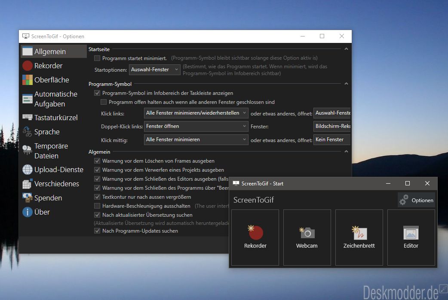Image resolution: width=448 pixels, height=300 pixels.
Task: Maximize the ScreenToGif - Start window
Action: pos(408,183)
